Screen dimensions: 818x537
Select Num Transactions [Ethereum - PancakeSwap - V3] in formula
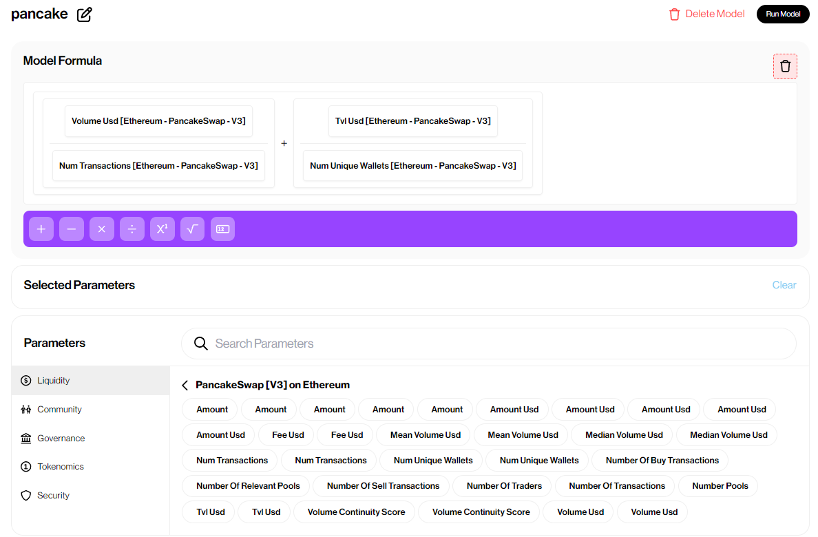coord(158,166)
